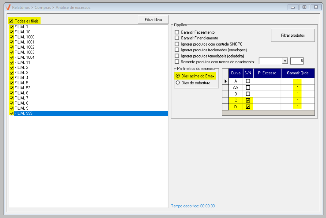This screenshot has height=218, width=326.
Task: Click Garantir Qtde cell for curve AA
Action: coord(297,87)
